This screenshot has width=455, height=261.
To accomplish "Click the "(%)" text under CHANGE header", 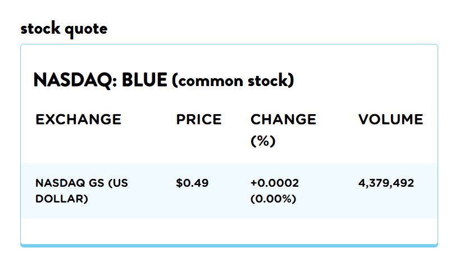I will tap(263, 141).
